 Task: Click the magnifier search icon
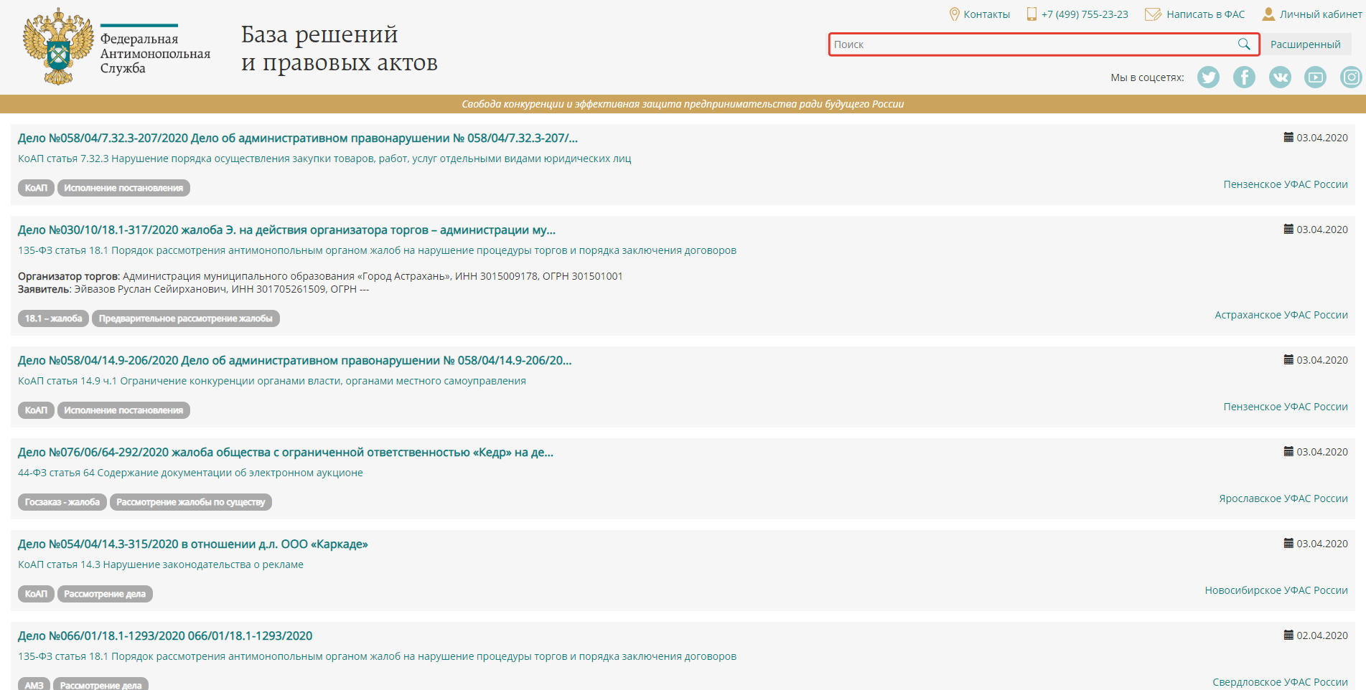1244,44
